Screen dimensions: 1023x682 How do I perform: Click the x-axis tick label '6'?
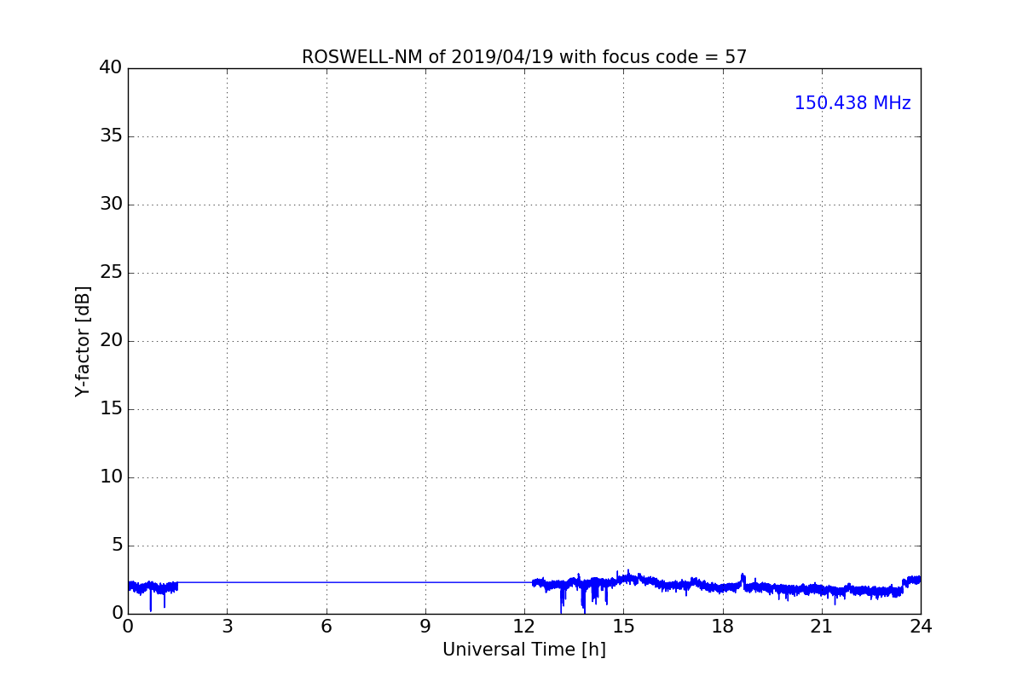[x=326, y=626]
